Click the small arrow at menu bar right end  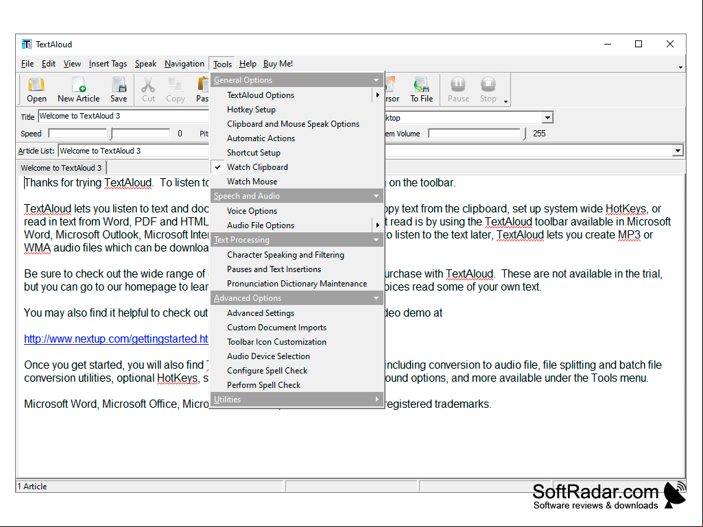tap(680, 67)
